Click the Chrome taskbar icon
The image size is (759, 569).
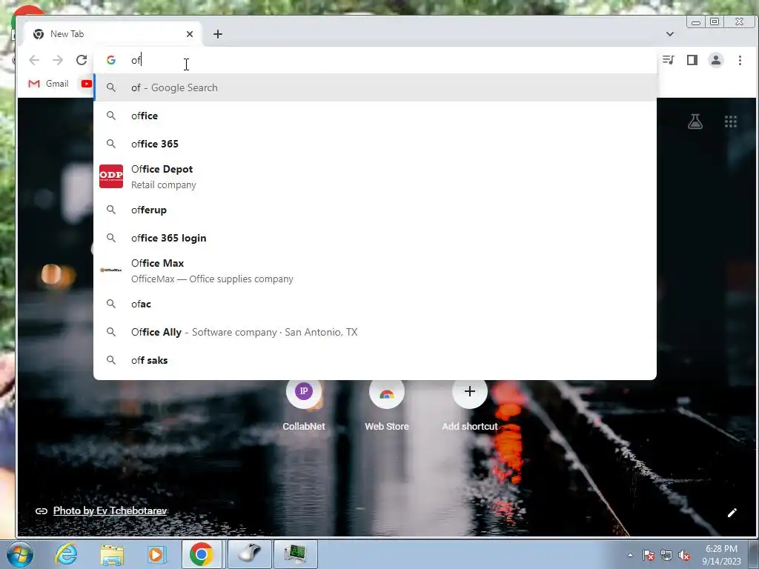coord(202,554)
